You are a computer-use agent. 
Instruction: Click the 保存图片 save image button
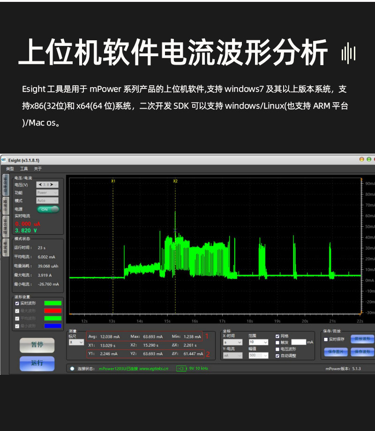[x=336, y=352]
